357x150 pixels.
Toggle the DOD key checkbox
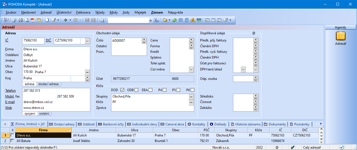tap(122, 90)
